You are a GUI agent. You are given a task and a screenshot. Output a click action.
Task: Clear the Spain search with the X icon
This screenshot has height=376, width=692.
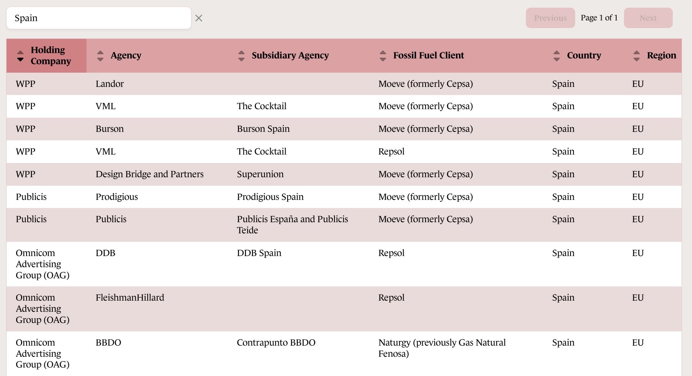coord(199,18)
